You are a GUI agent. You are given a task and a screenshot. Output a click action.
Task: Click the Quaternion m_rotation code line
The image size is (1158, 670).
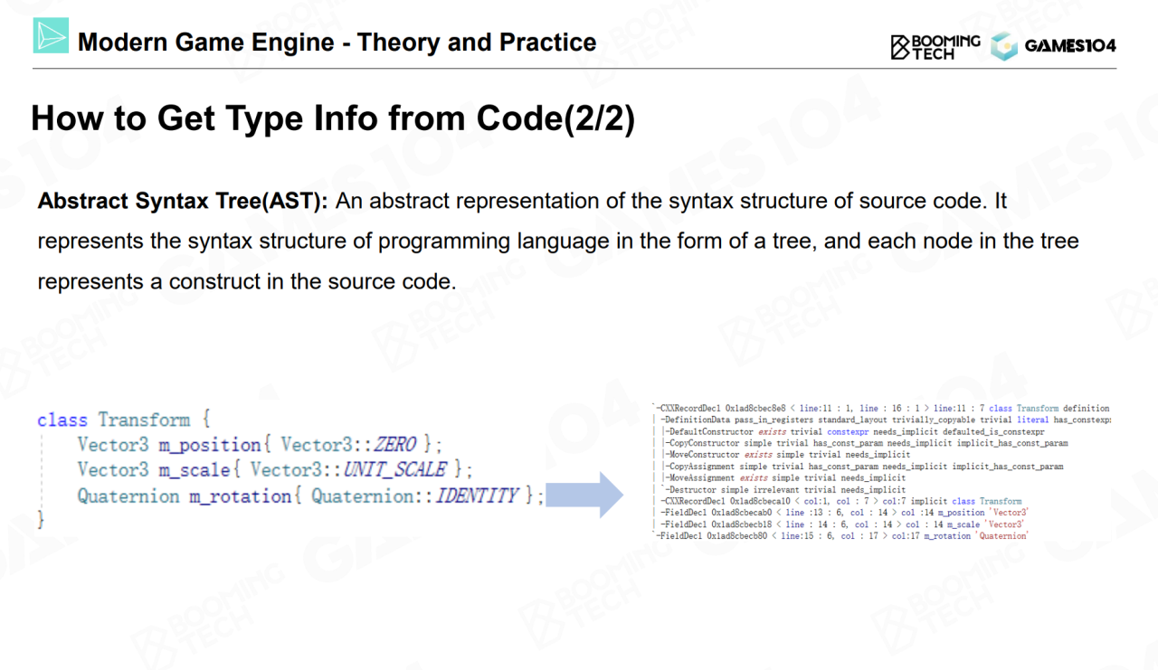(x=311, y=495)
